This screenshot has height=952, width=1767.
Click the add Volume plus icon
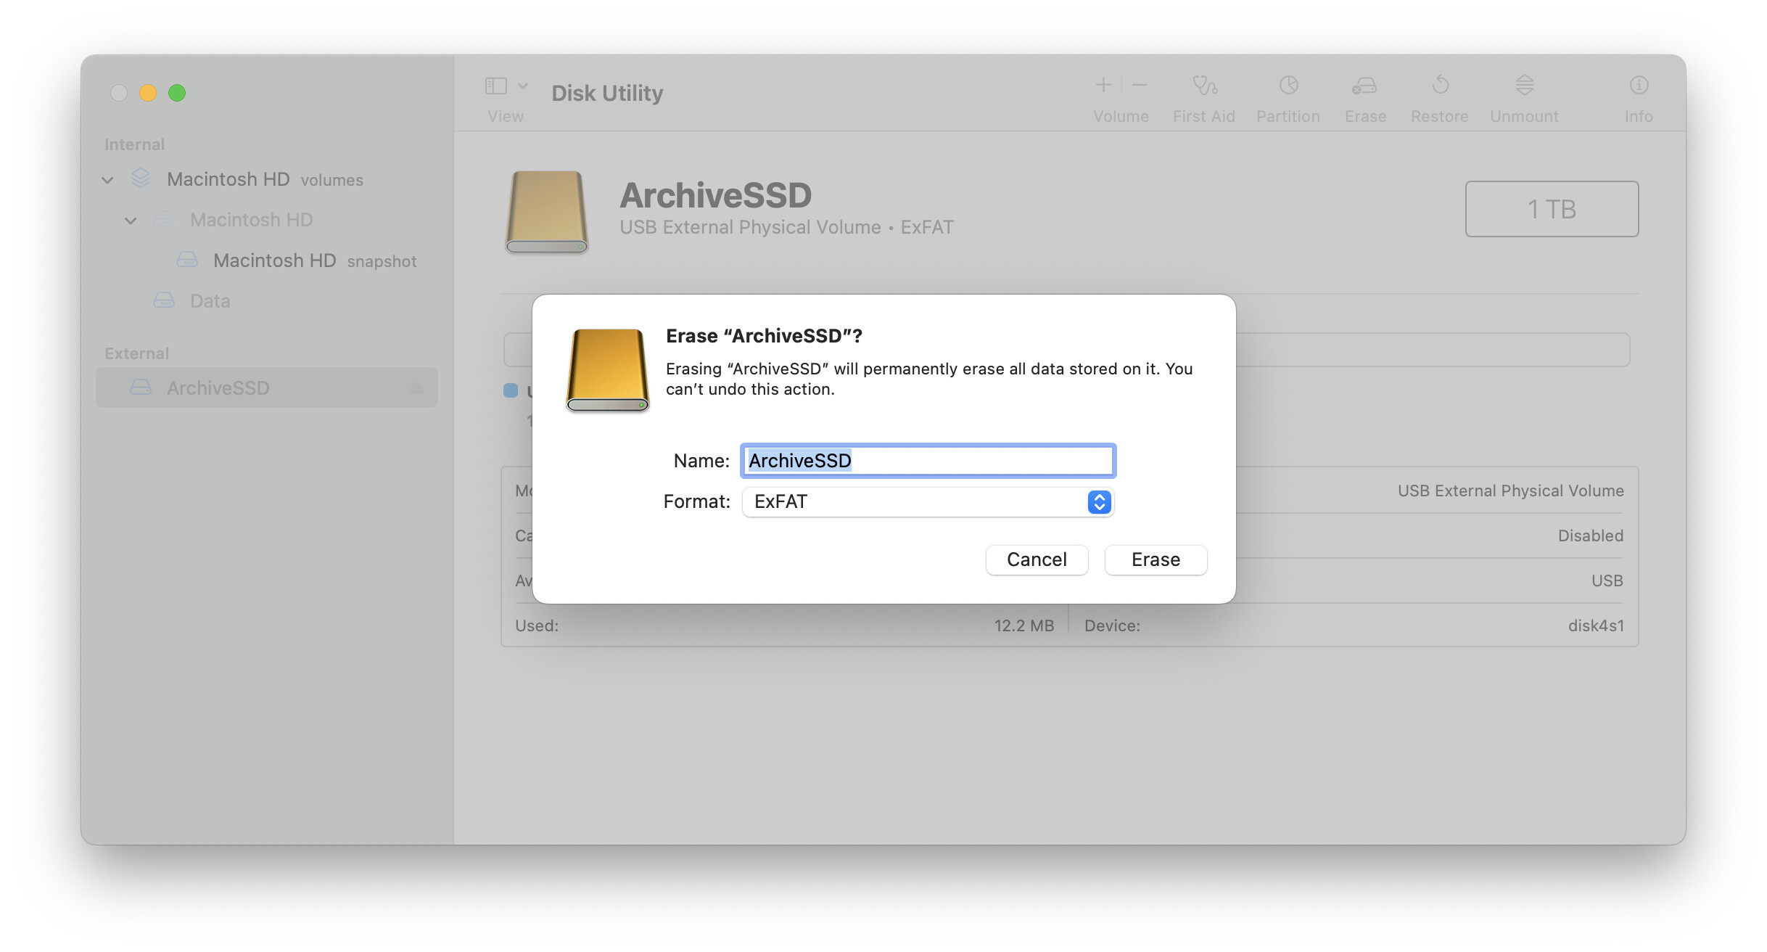tap(1103, 86)
